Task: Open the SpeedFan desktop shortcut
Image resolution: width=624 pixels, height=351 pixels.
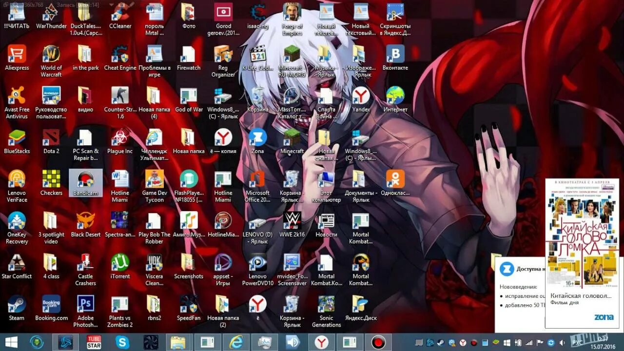Action: coord(189,308)
